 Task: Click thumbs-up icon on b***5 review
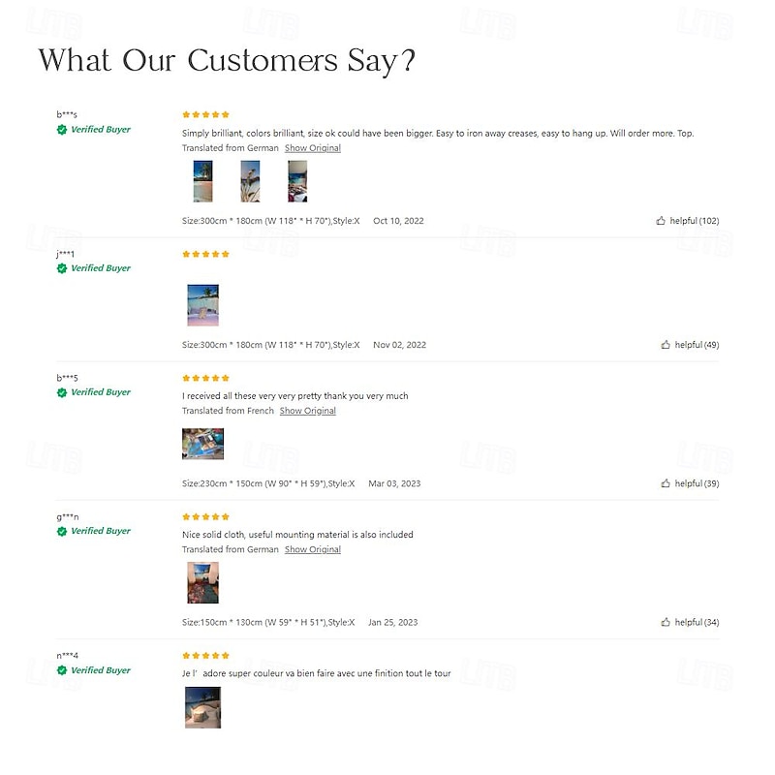(666, 483)
